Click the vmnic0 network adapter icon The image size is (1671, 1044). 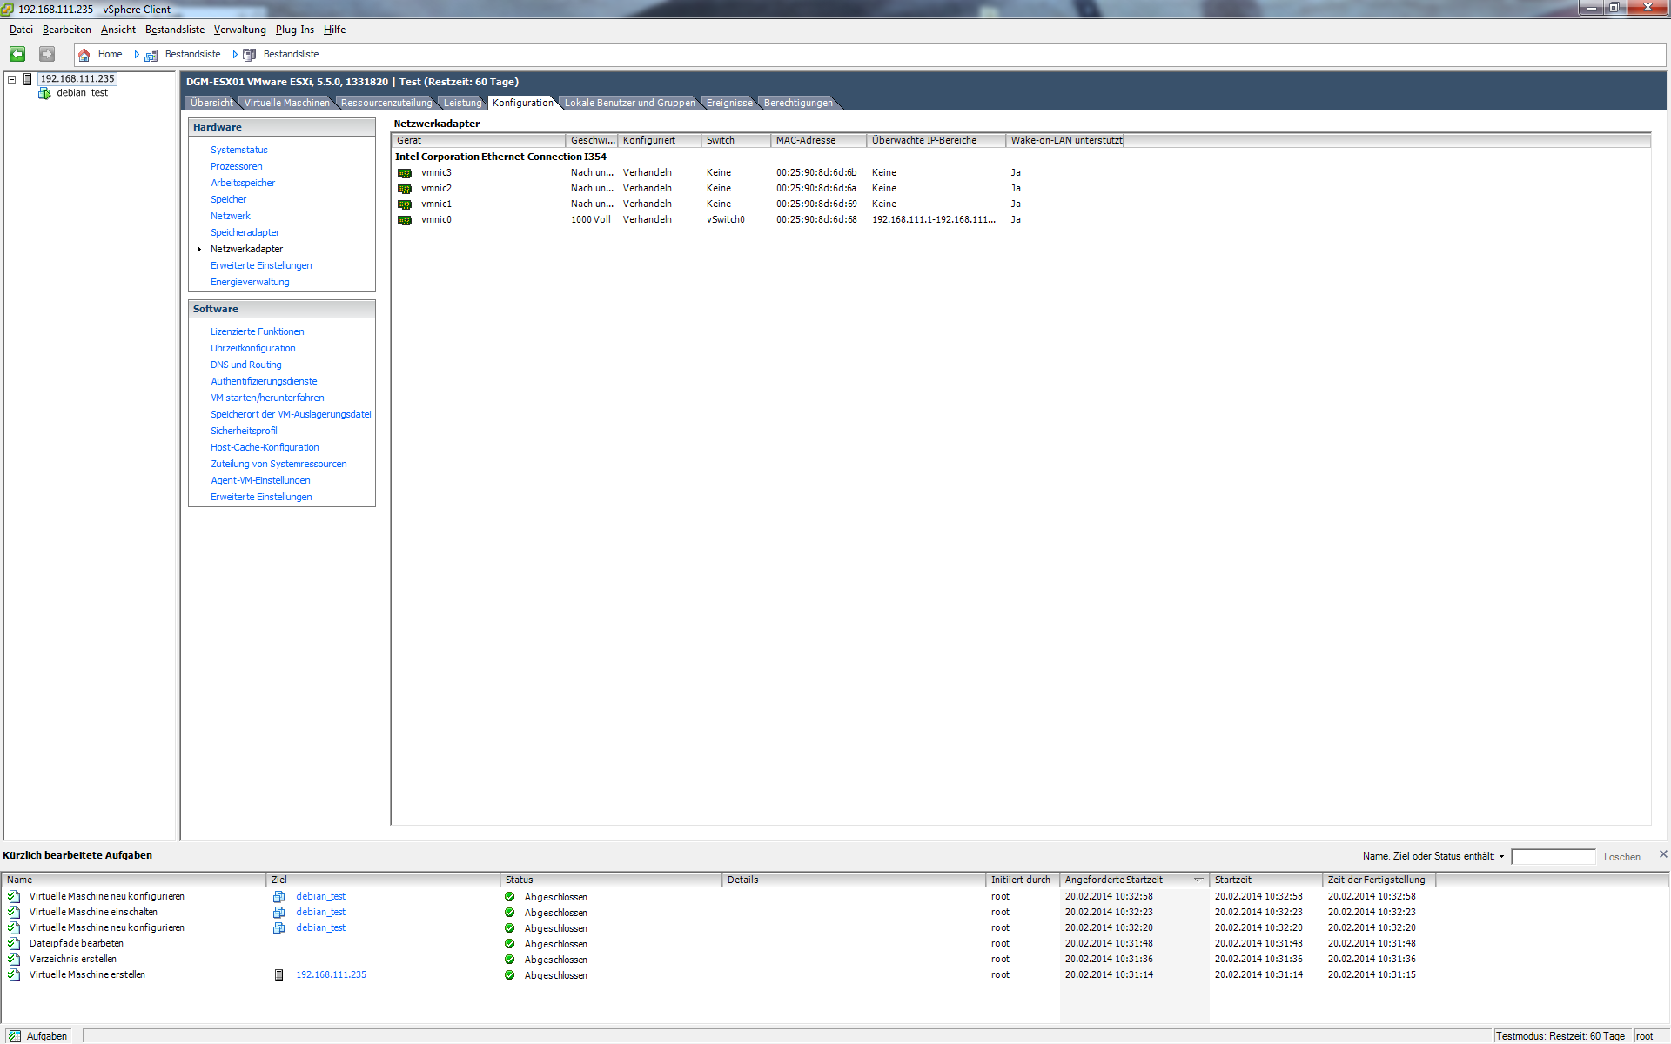coord(405,220)
